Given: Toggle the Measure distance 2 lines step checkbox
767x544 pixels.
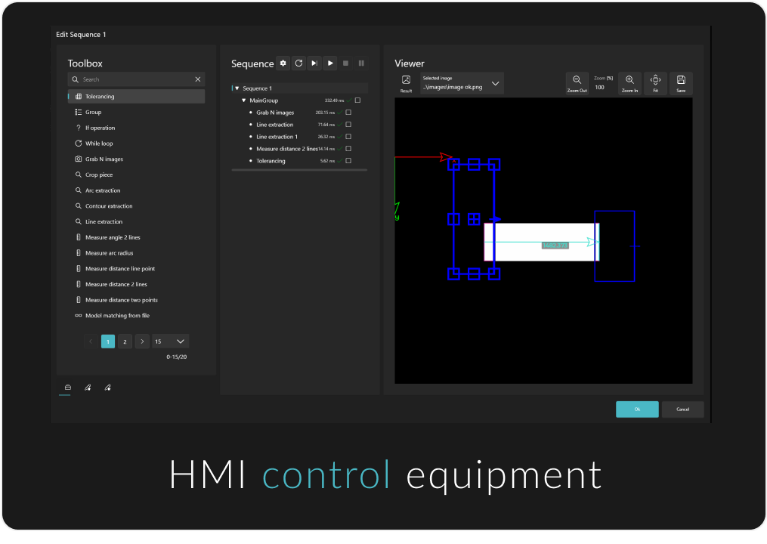Looking at the screenshot, I should (x=348, y=149).
